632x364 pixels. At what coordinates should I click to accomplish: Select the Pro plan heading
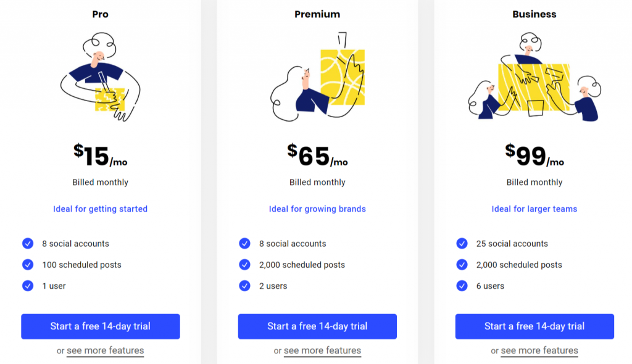click(100, 14)
